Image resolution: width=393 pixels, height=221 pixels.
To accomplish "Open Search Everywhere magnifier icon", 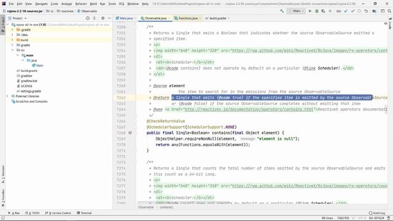I will pos(389,11).
